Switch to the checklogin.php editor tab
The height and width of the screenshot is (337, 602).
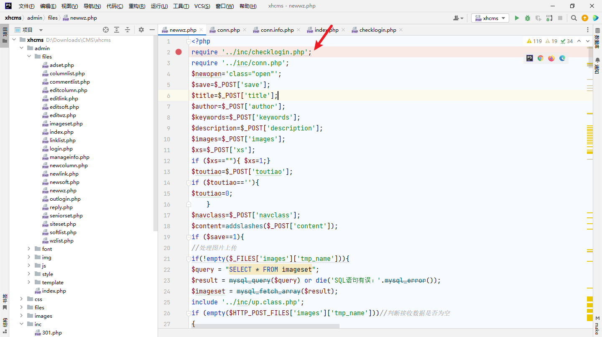(x=378, y=30)
